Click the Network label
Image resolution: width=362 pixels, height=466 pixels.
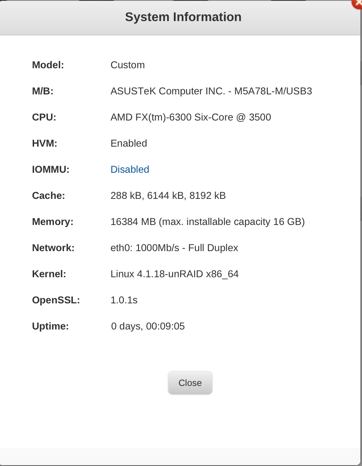coord(53,248)
